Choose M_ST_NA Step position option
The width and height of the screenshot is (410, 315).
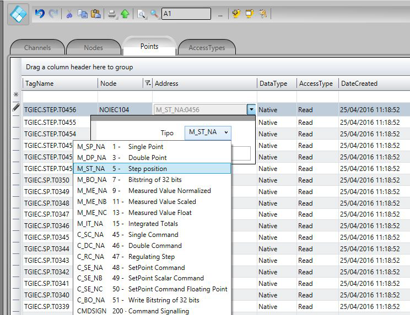(152, 168)
